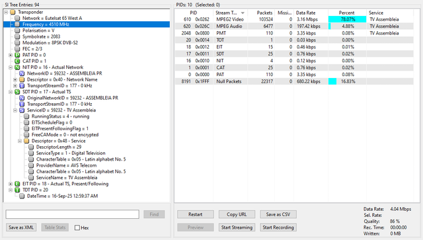Viewport: 423px width, 240px height.
Task: Click the grey icon beside Symbolrate = 2083
Action: (17, 36)
